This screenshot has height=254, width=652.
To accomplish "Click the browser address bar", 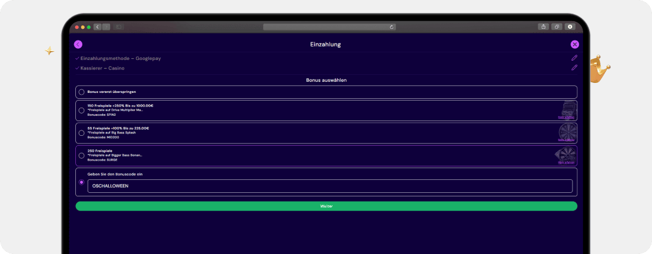I will 330,27.
